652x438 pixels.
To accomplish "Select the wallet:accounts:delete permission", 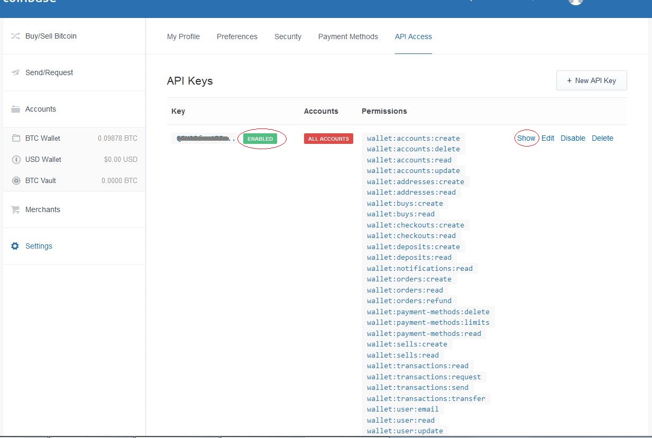I will [414, 149].
